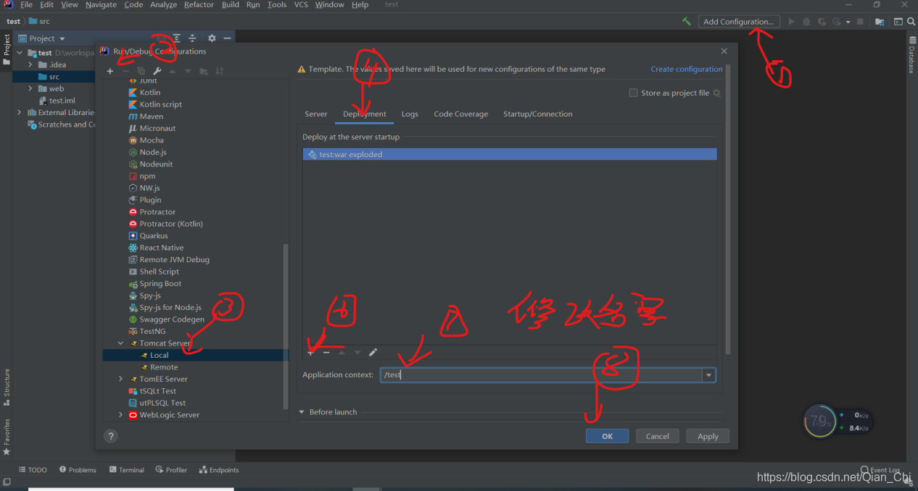Switch to the Deployment tab

(x=364, y=114)
